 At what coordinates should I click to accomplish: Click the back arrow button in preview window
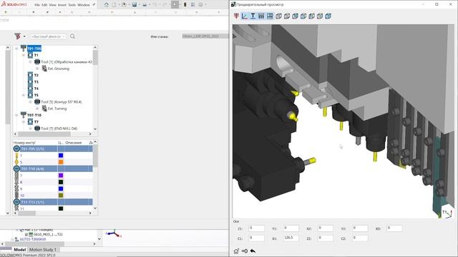coord(253,251)
